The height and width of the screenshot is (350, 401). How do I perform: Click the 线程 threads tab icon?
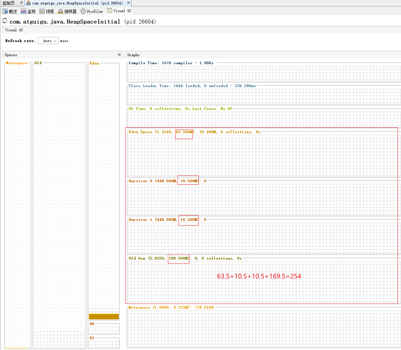pyautogui.click(x=42, y=11)
